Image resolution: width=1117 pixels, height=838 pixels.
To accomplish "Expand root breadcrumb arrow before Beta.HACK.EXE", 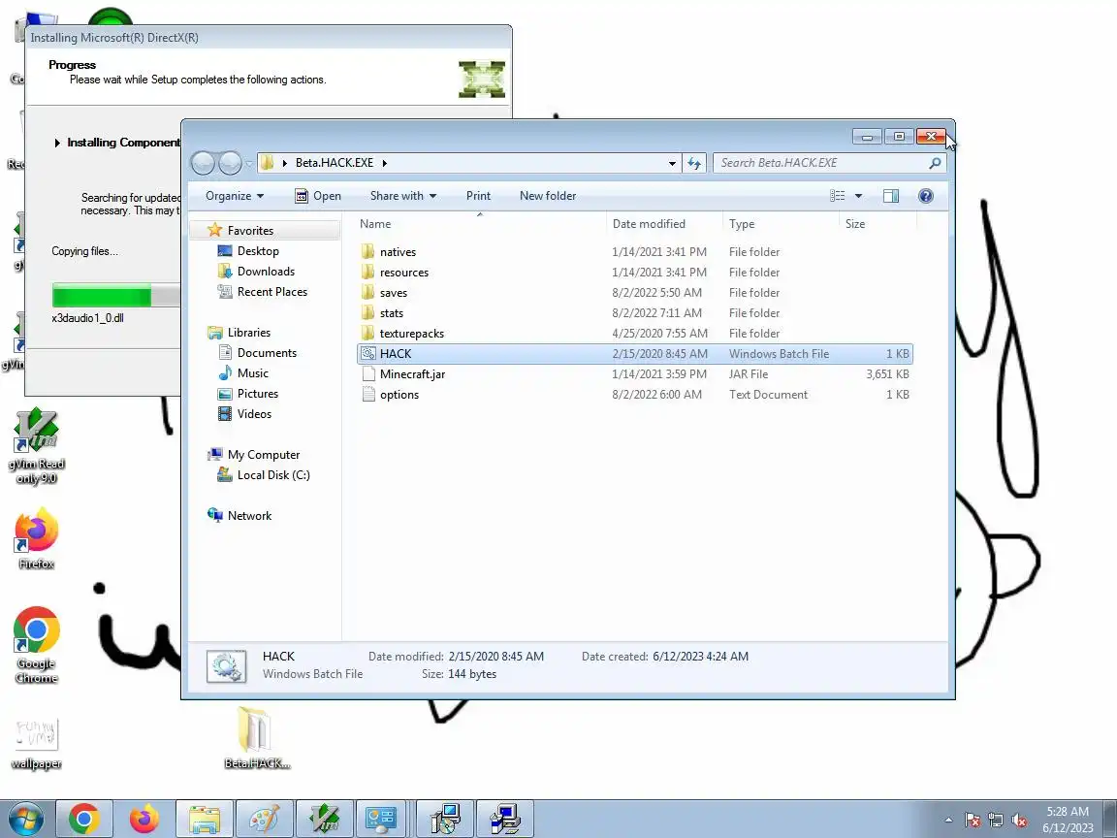I will click(x=285, y=163).
